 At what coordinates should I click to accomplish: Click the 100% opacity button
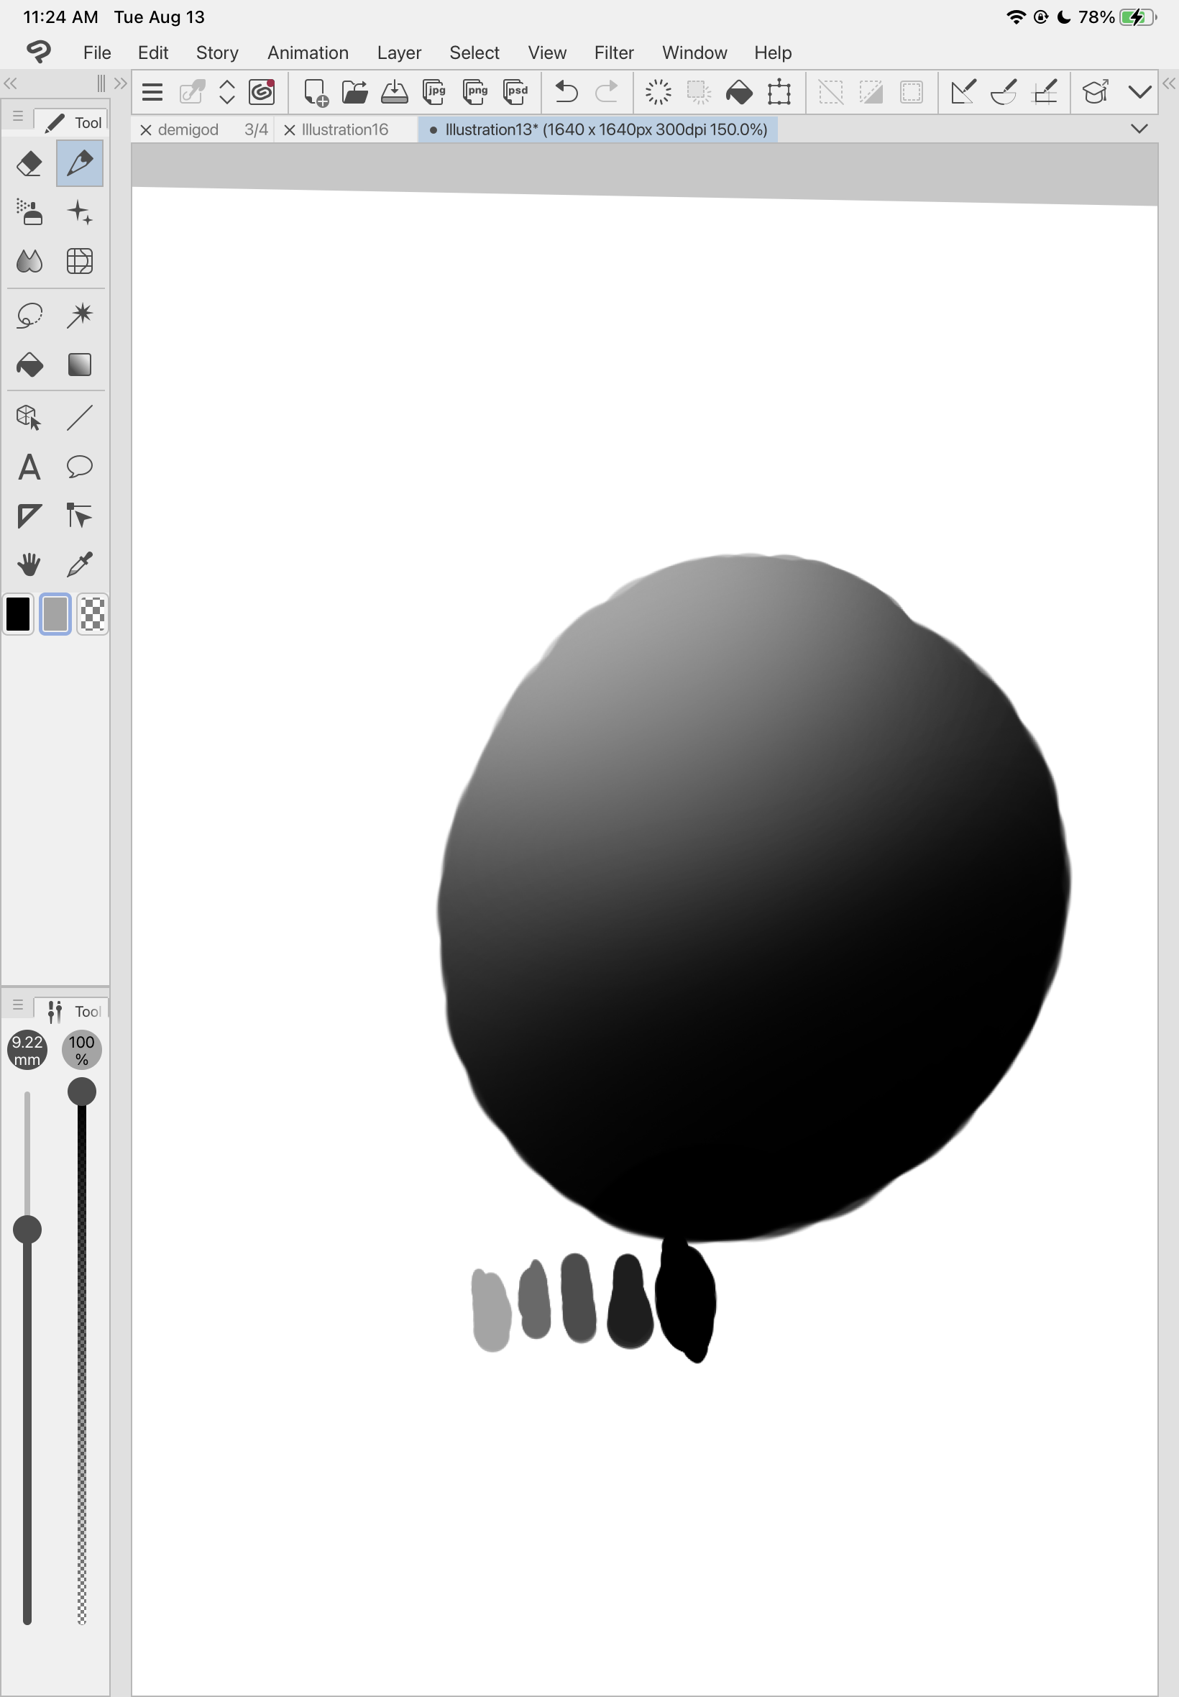coord(81,1050)
